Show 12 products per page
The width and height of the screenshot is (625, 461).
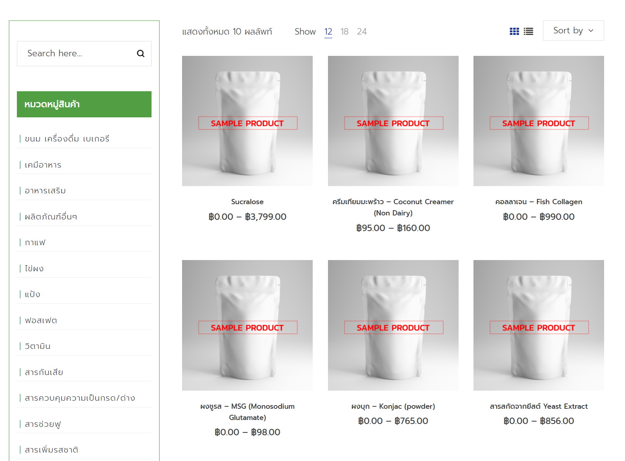[x=328, y=31]
